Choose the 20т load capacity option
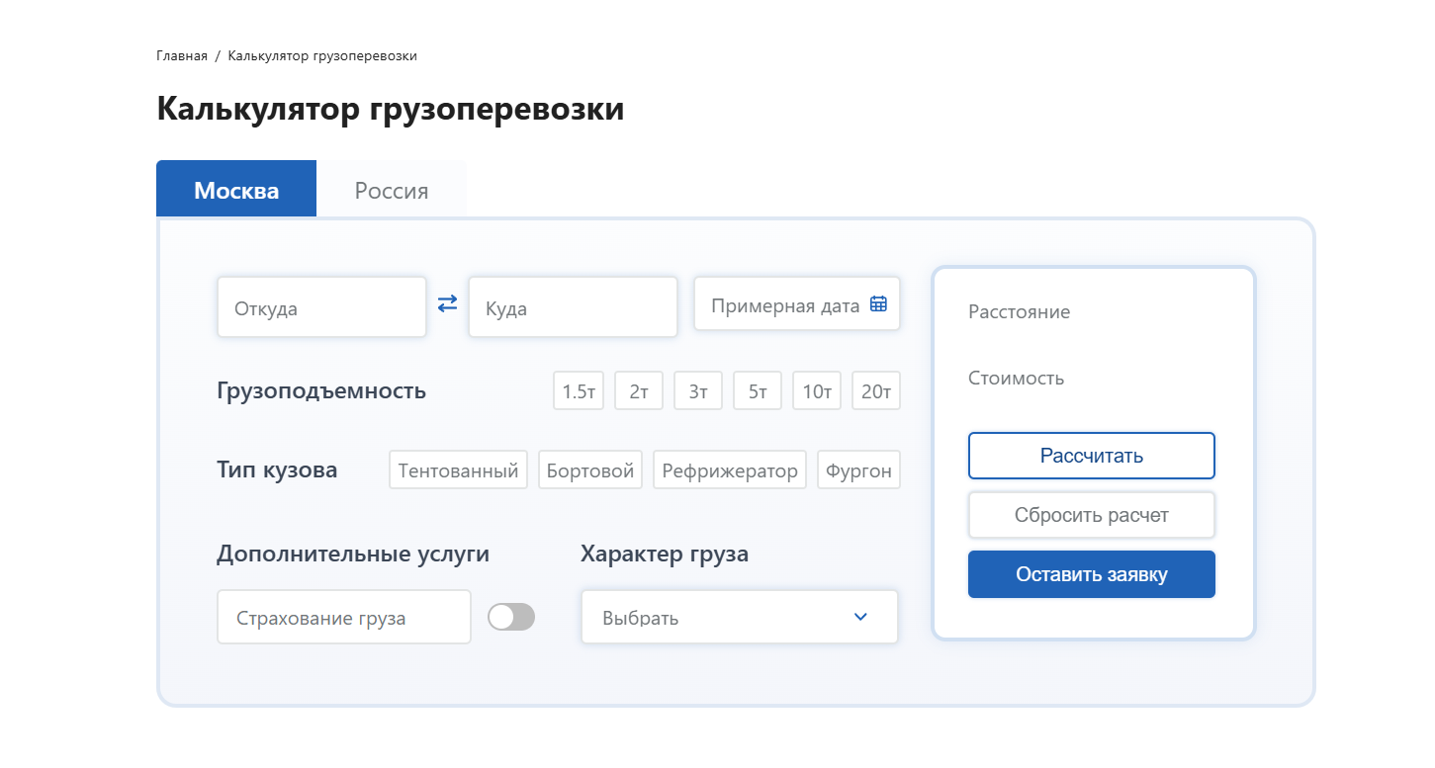The image size is (1435, 768). pyautogui.click(x=876, y=391)
